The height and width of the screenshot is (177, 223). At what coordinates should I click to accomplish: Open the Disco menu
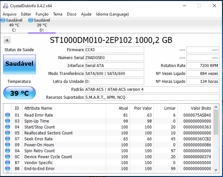click(72, 14)
